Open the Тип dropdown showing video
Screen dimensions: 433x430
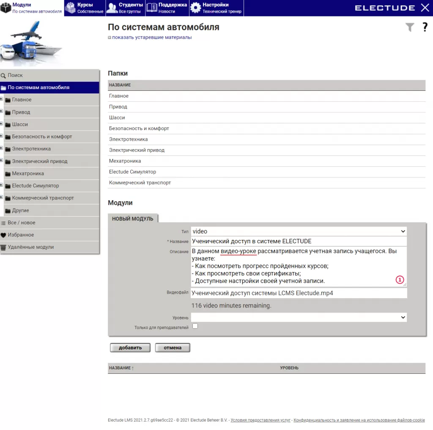[299, 231]
